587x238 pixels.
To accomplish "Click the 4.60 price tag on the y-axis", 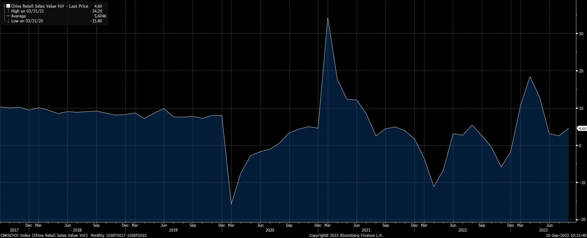I will 582,128.
